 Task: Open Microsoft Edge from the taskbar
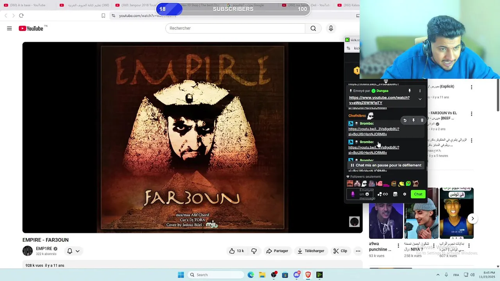click(251, 275)
